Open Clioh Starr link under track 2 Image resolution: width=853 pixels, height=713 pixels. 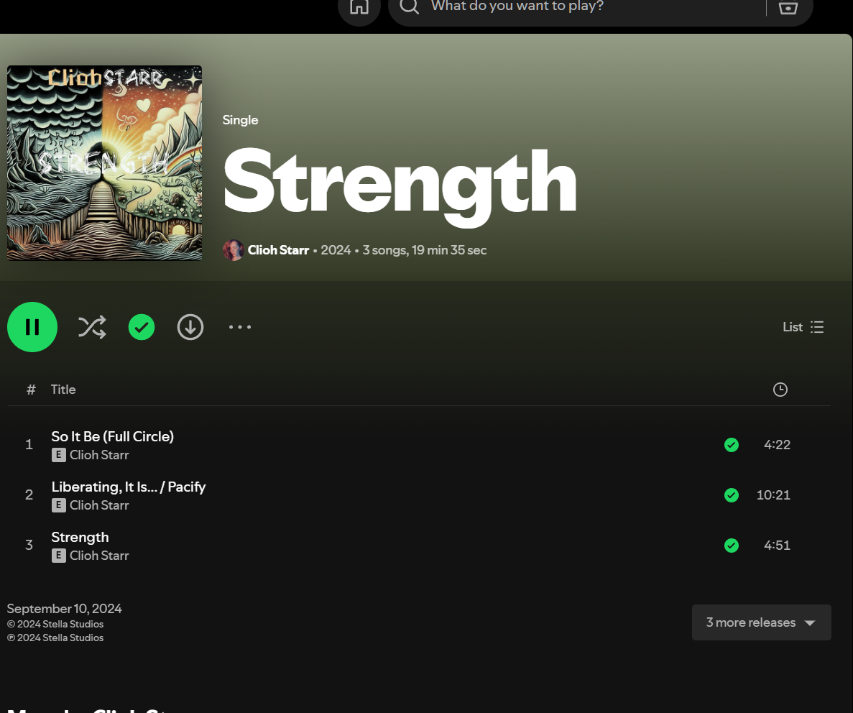pos(99,505)
